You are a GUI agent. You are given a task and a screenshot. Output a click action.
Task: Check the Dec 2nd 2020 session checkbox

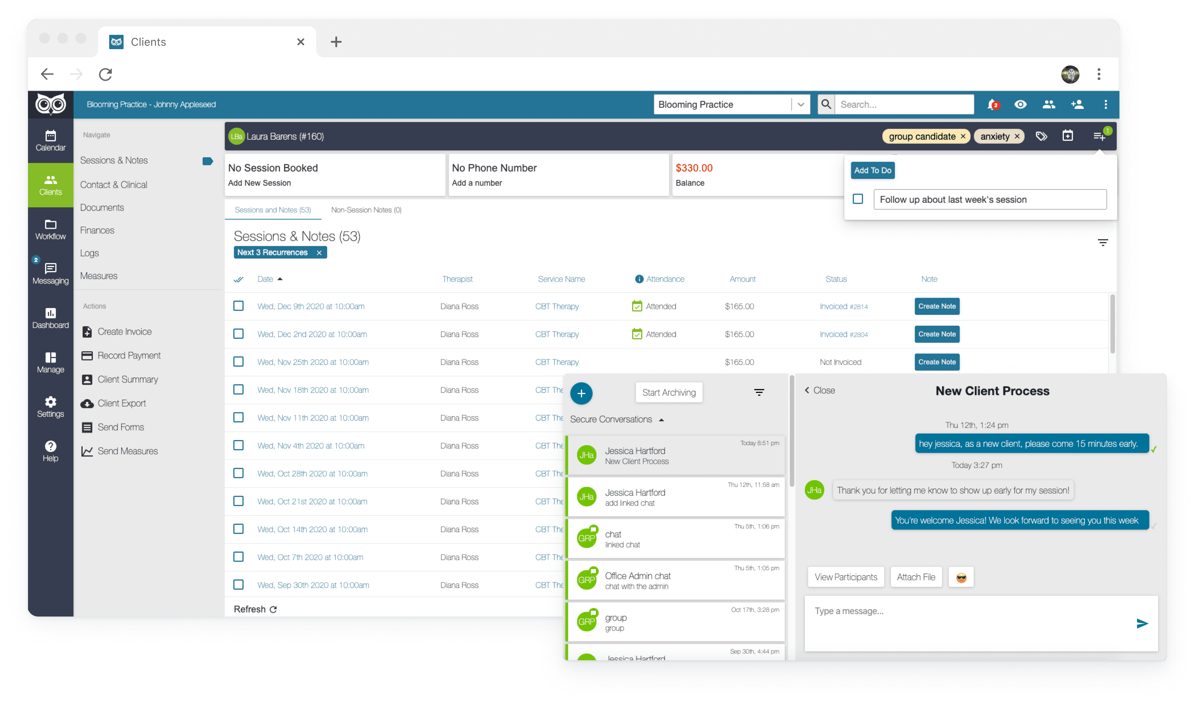pos(239,334)
